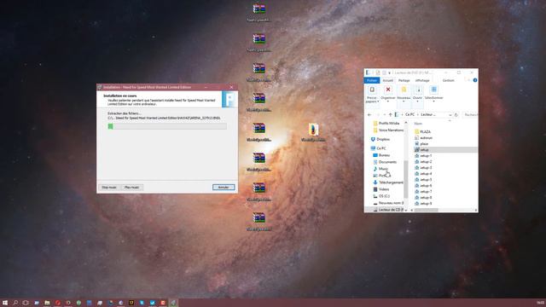Open Téléchargements in the sidebar

[x=388, y=182]
